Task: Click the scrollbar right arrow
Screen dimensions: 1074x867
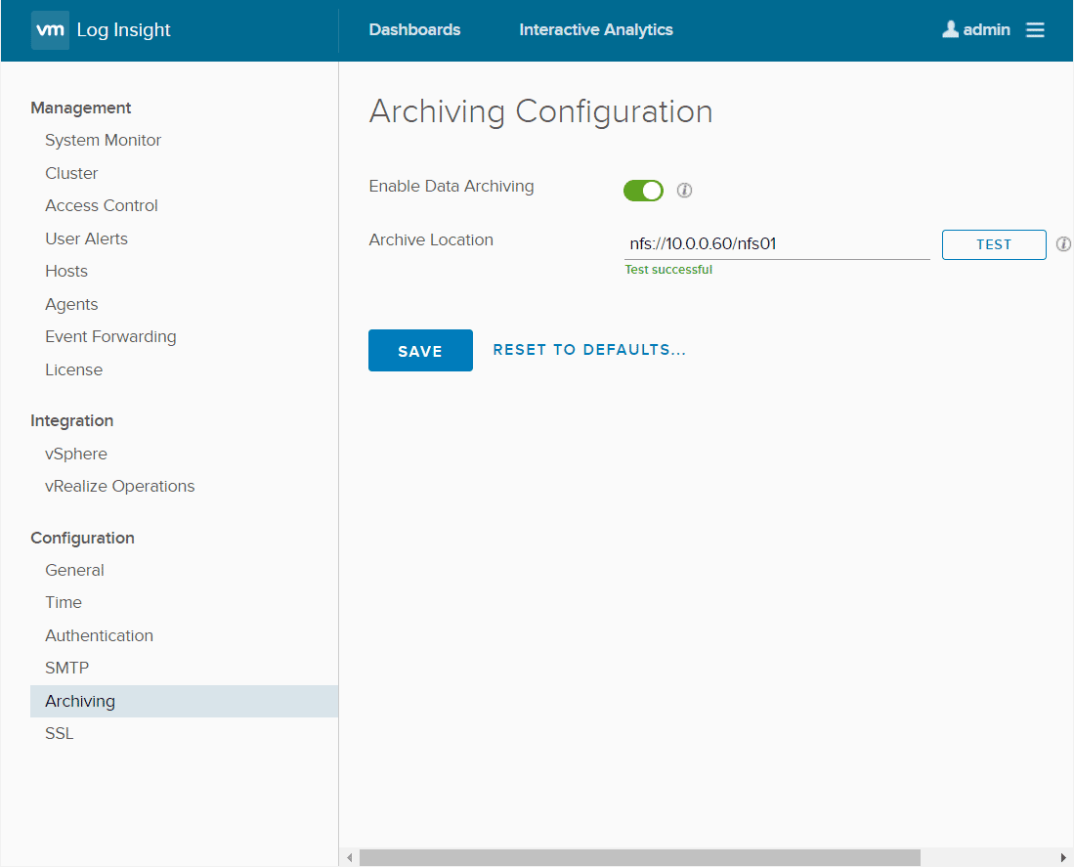Action: (x=1063, y=857)
